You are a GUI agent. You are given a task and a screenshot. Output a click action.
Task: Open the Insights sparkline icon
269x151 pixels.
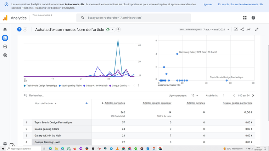[249, 29]
